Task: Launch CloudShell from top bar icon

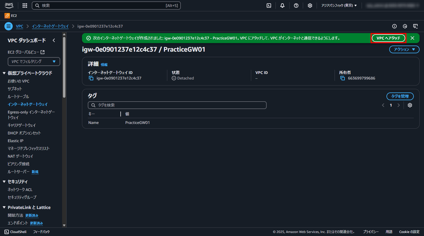Action: [269, 6]
